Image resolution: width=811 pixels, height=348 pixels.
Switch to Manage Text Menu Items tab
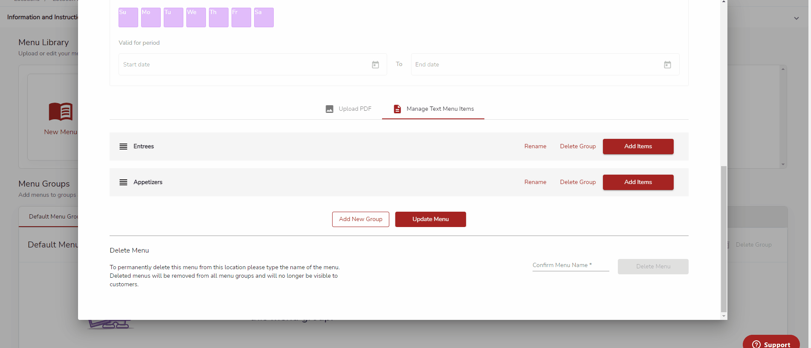coord(433,109)
